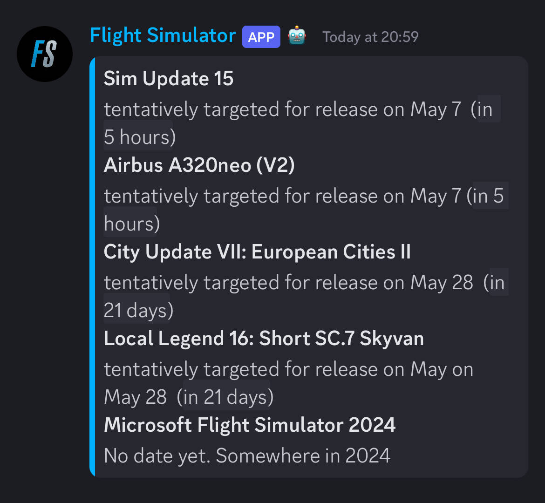
Task: Click the "City Update VII: European Cities II" title
Action: pyautogui.click(x=257, y=252)
